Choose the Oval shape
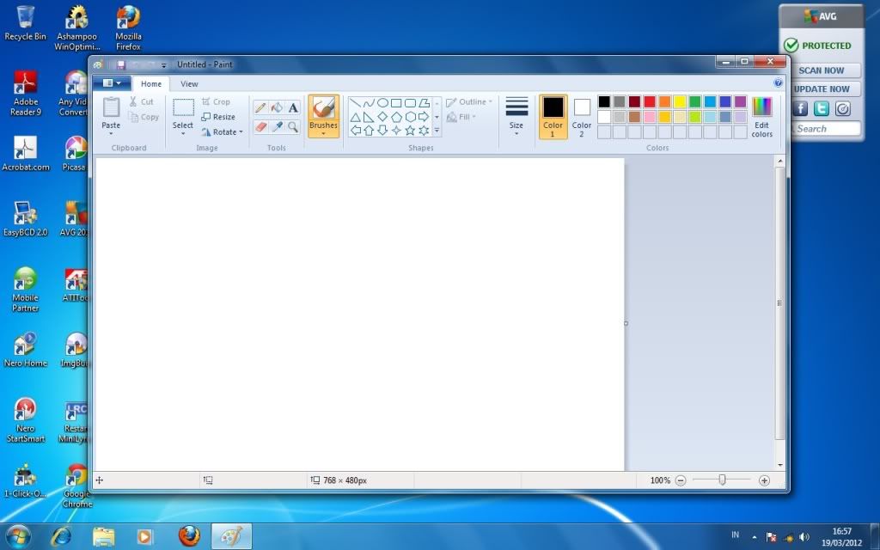The height and width of the screenshot is (550, 880). point(382,103)
